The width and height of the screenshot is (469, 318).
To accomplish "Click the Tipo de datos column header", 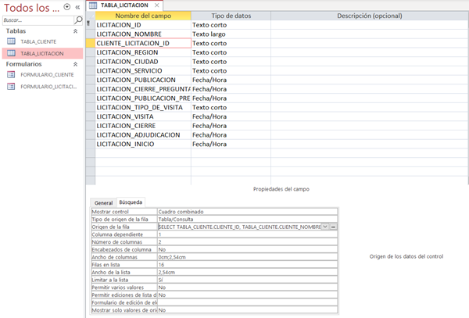I will (x=230, y=15).
